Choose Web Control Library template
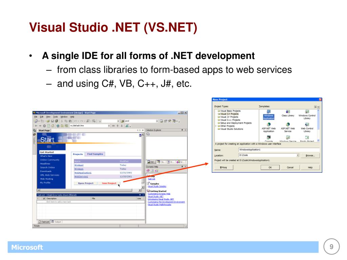The image size is (347, 260). click(x=307, y=128)
